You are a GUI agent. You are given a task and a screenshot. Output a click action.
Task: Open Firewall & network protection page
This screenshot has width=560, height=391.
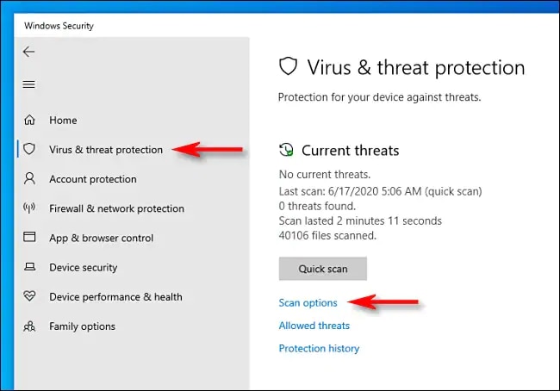click(116, 208)
